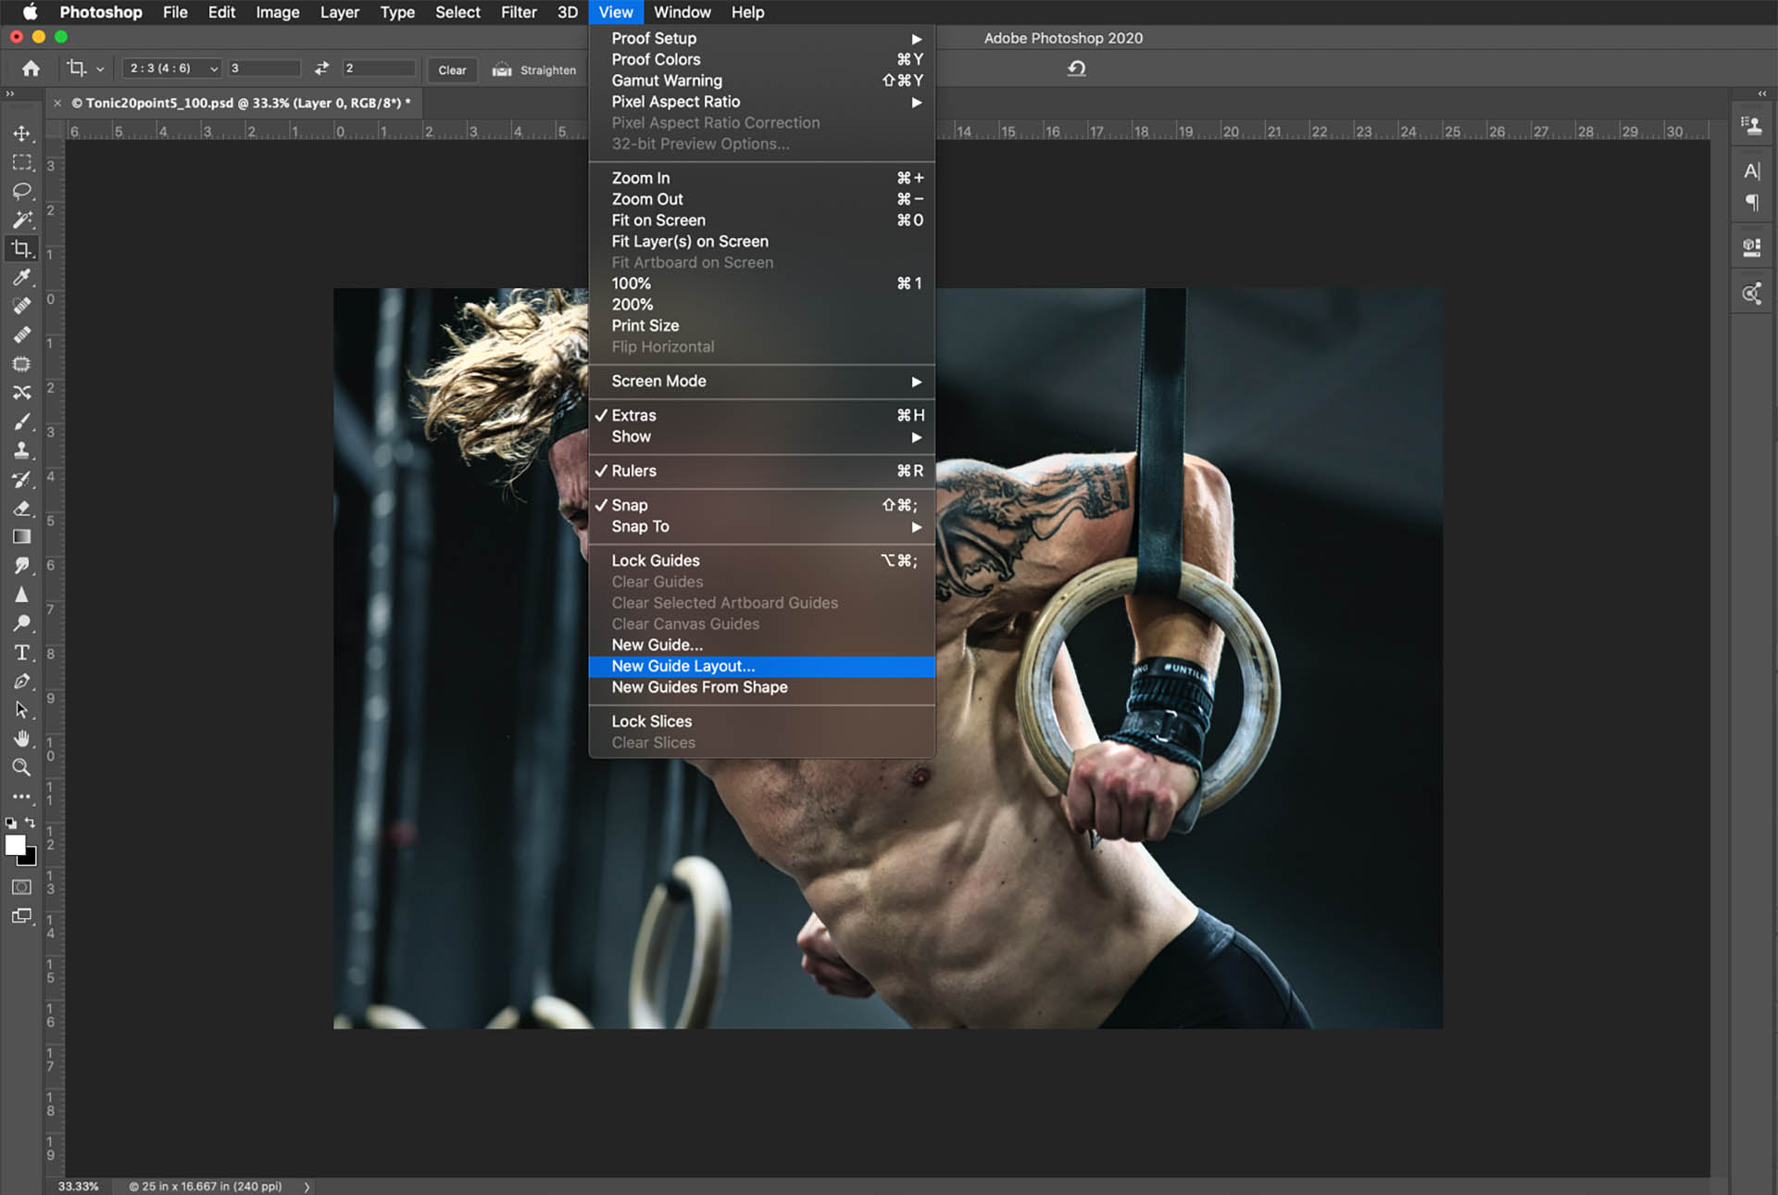Choose New Guide Layout menu item
1778x1195 pixels.
click(x=683, y=666)
